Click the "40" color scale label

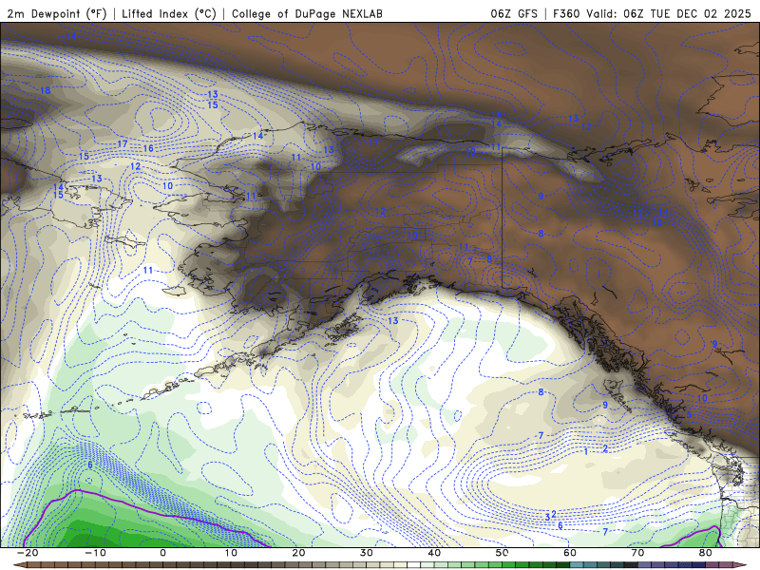tap(434, 553)
